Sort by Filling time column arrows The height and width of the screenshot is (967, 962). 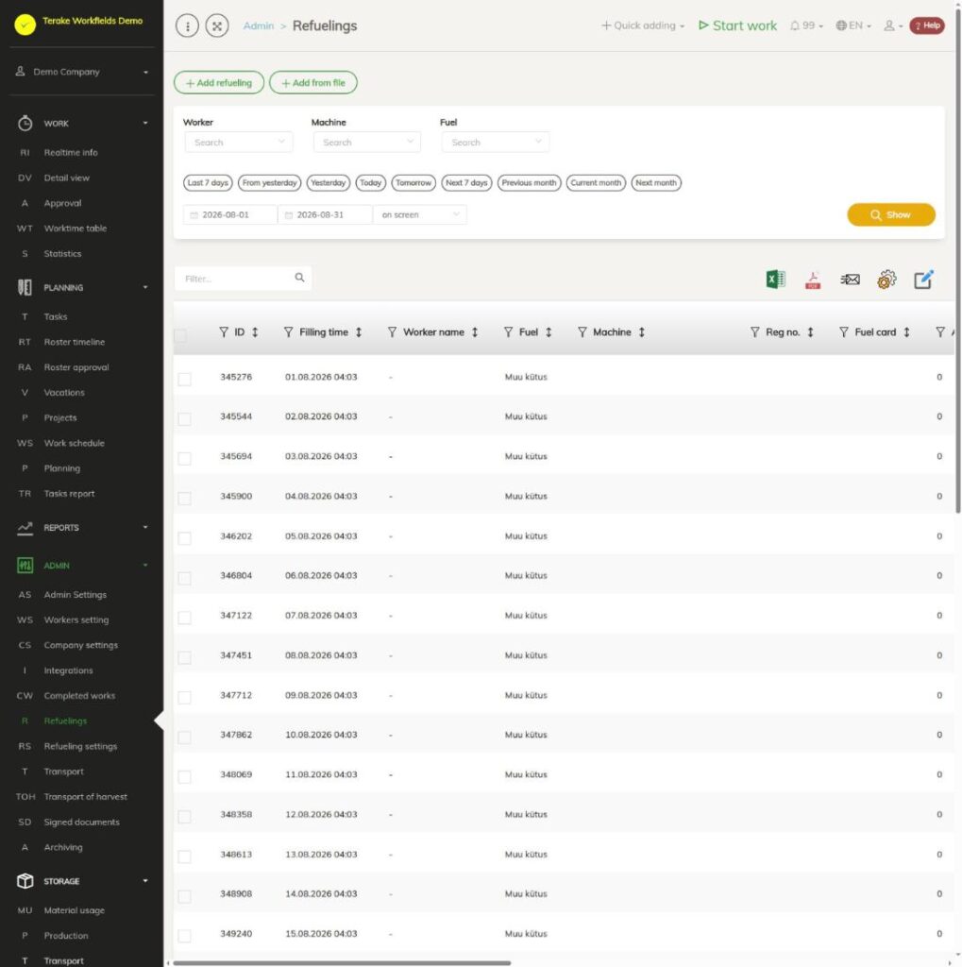coord(359,332)
